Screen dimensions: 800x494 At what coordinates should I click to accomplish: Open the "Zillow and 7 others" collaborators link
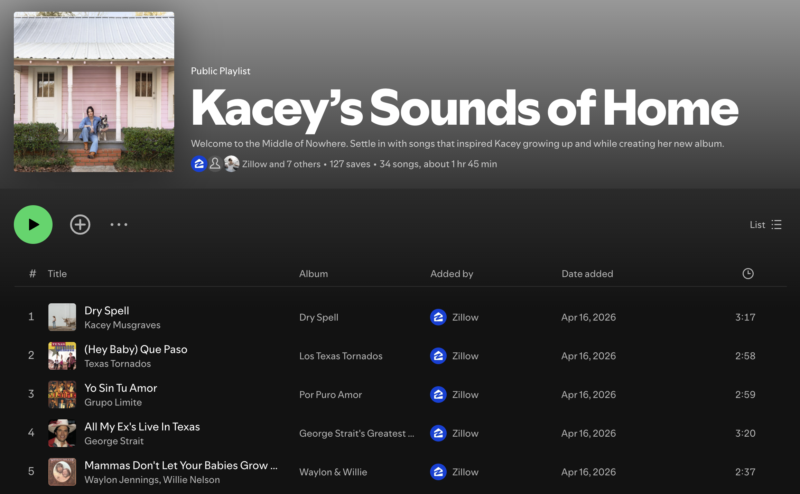point(281,164)
